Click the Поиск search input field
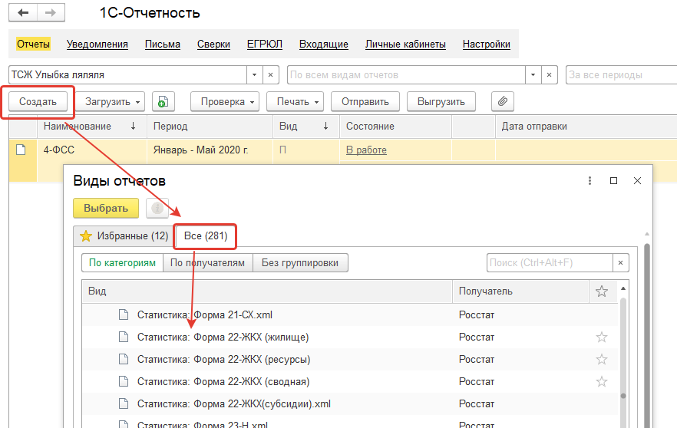The height and width of the screenshot is (428, 677). [548, 263]
